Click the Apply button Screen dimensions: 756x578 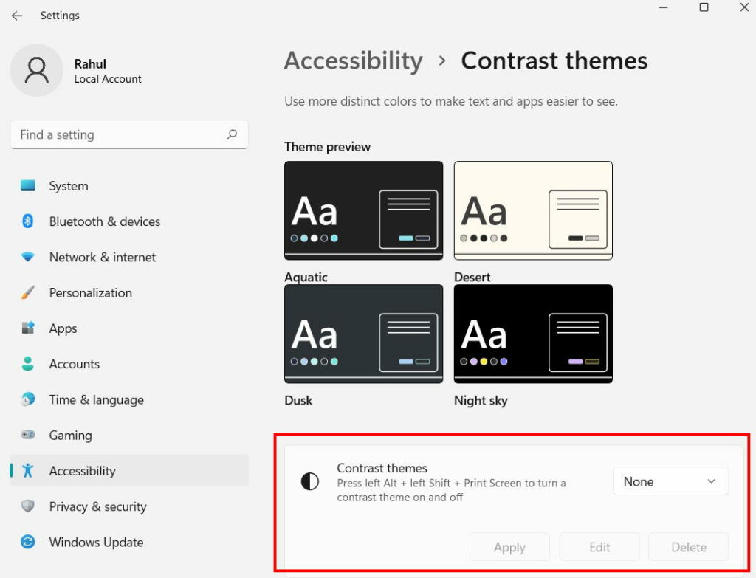point(509,547)
